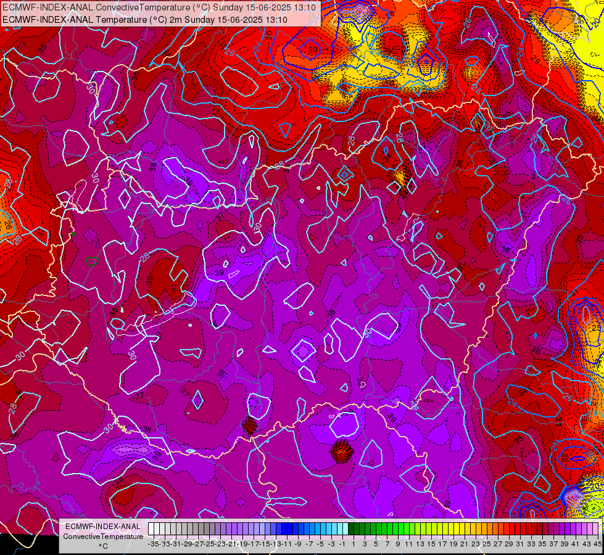Click the legend value 29
Viewport: 604px width, 555px height.
click(x=509, y=545)
